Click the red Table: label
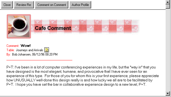 coord(10,50)
